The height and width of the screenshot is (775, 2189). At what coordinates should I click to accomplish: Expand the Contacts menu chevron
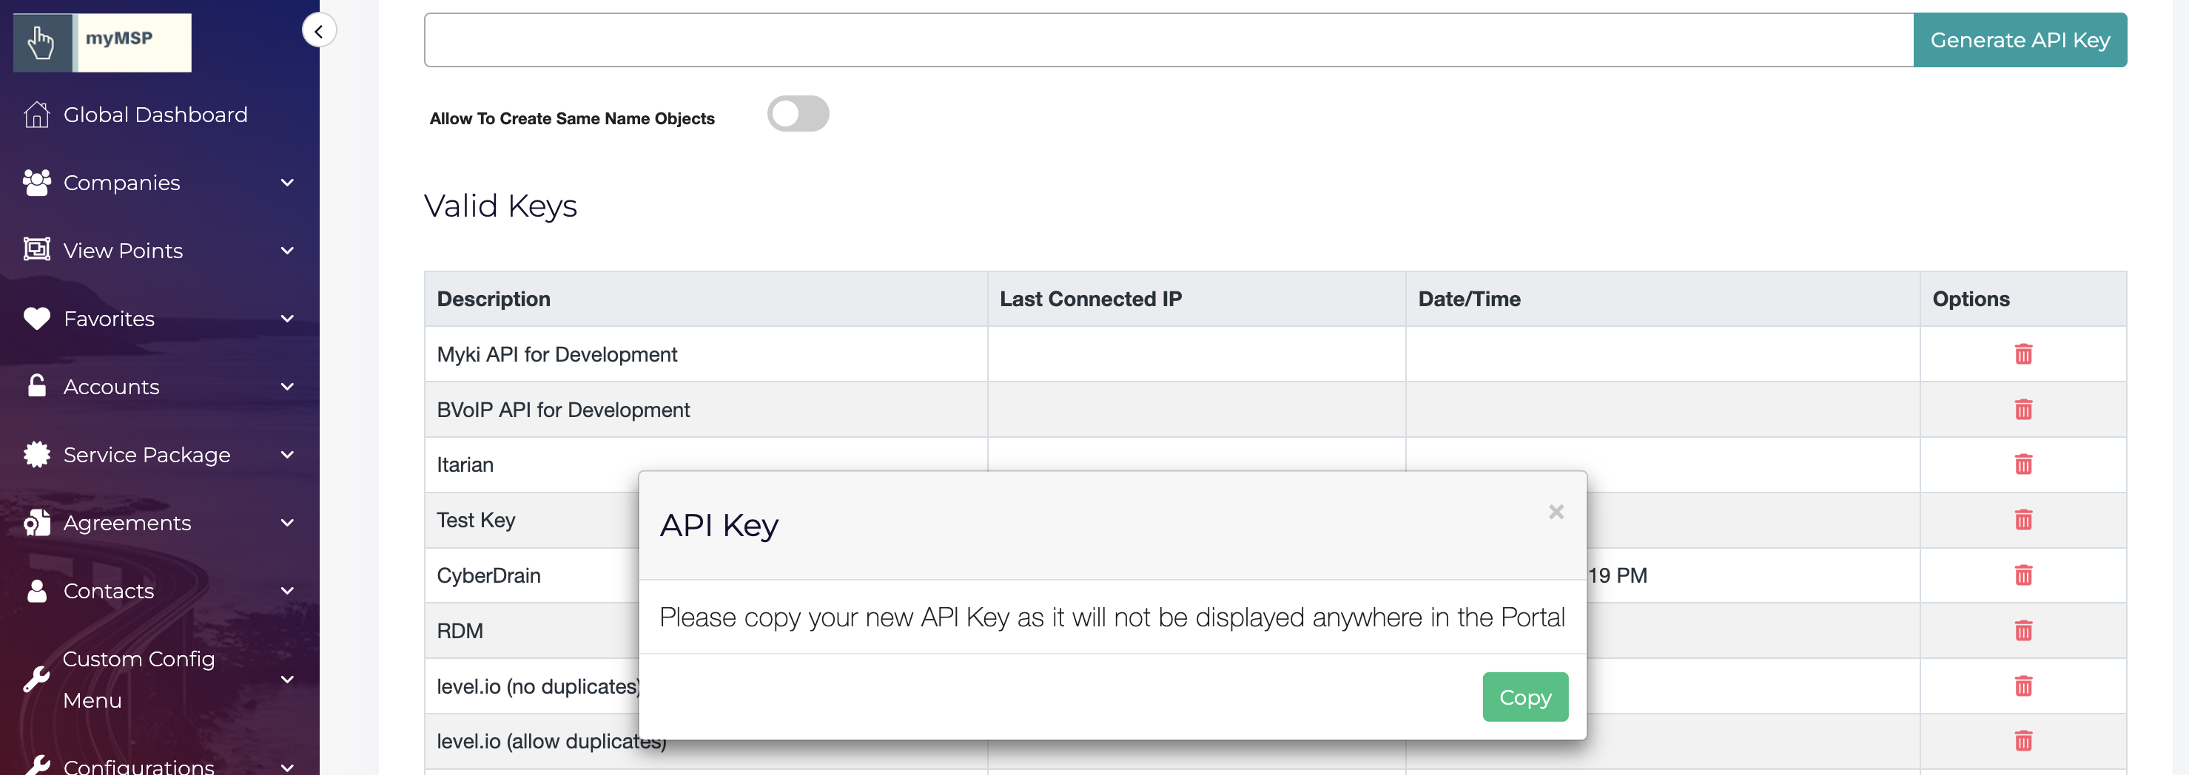point(287,591)
